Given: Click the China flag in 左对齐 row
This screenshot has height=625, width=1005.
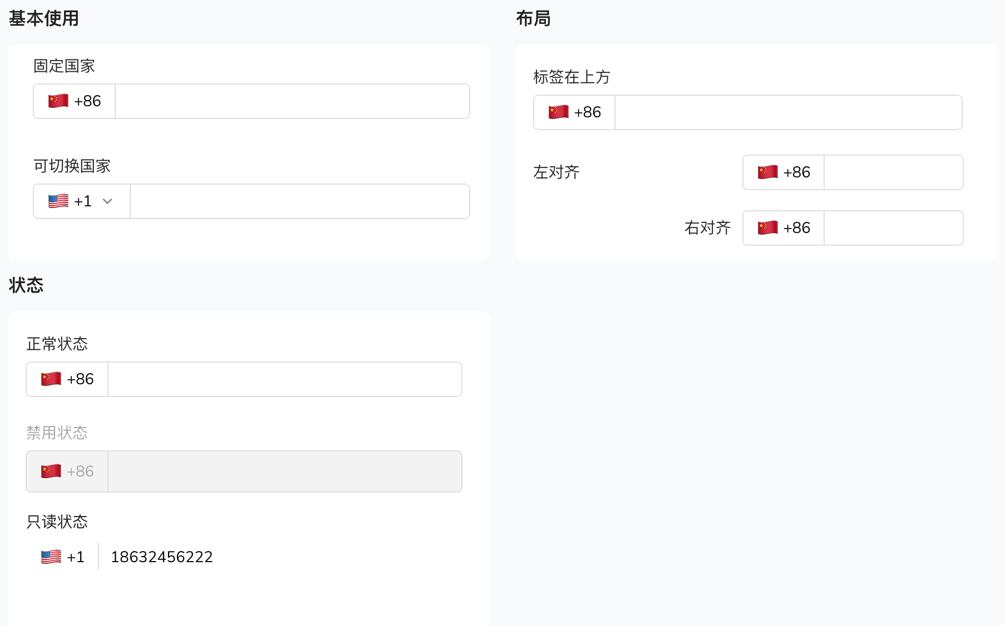Looking at the screenshot, I should tap(767, 172).
